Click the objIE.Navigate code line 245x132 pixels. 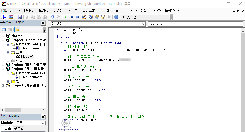click(x=98, y=60)
